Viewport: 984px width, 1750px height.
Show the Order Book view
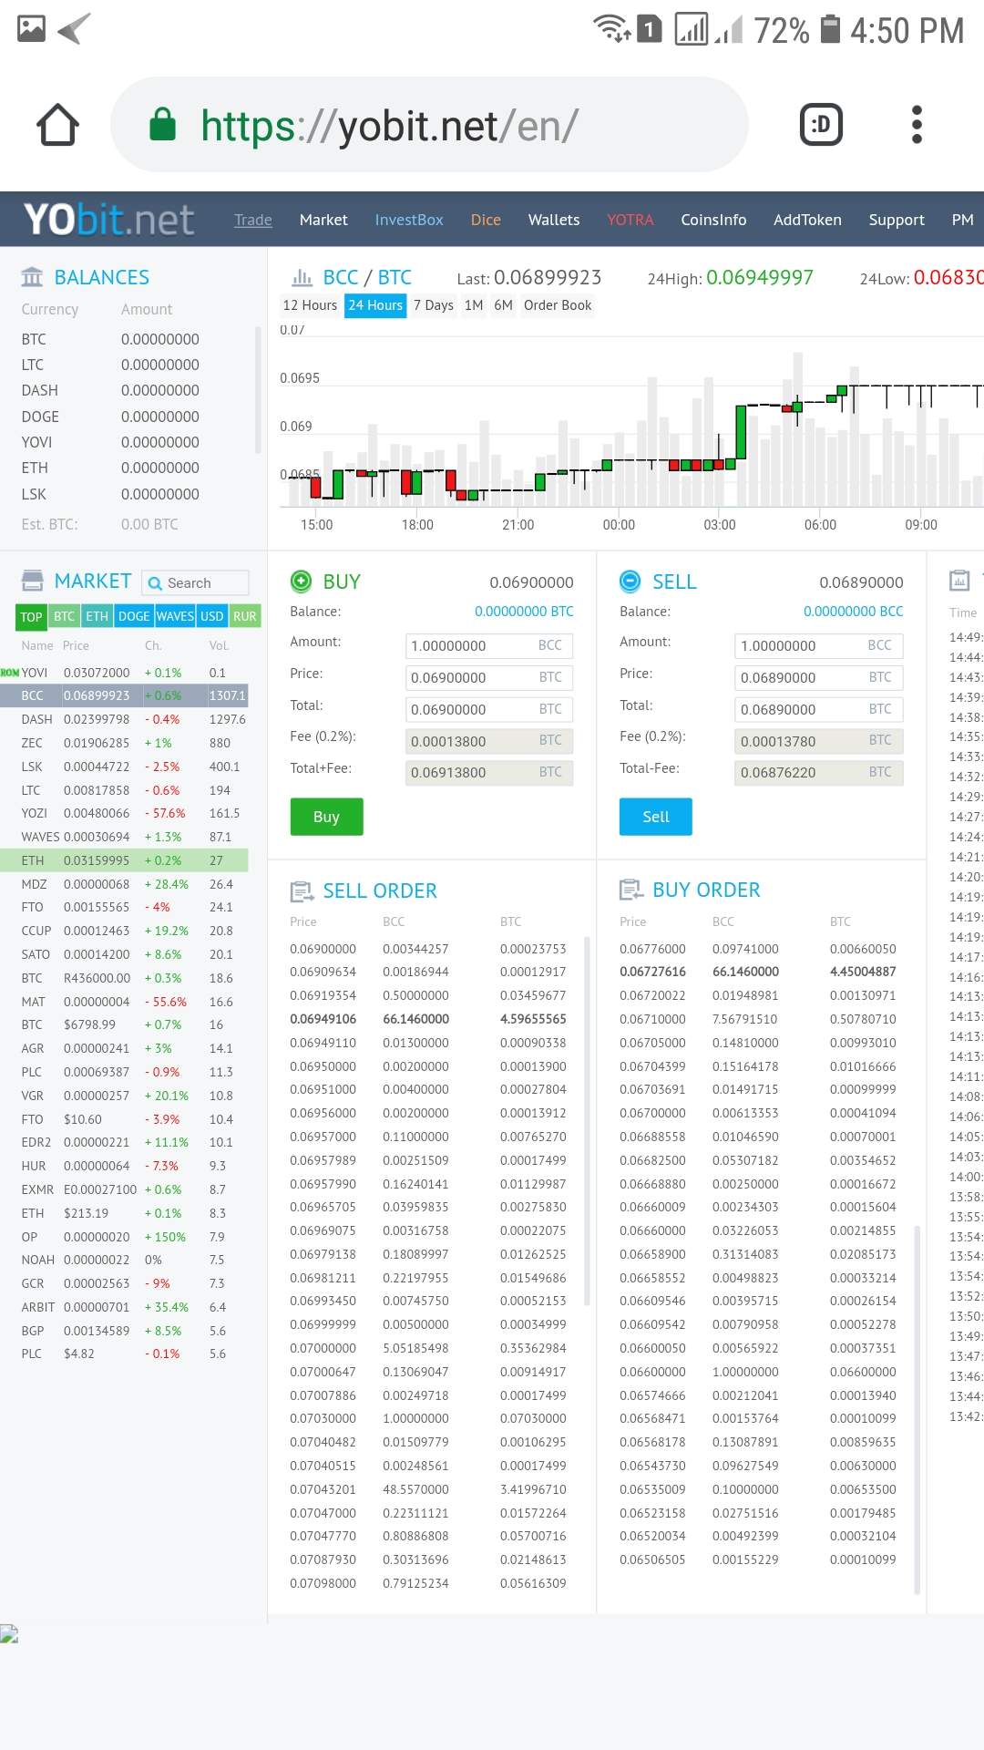pos(558,305)
